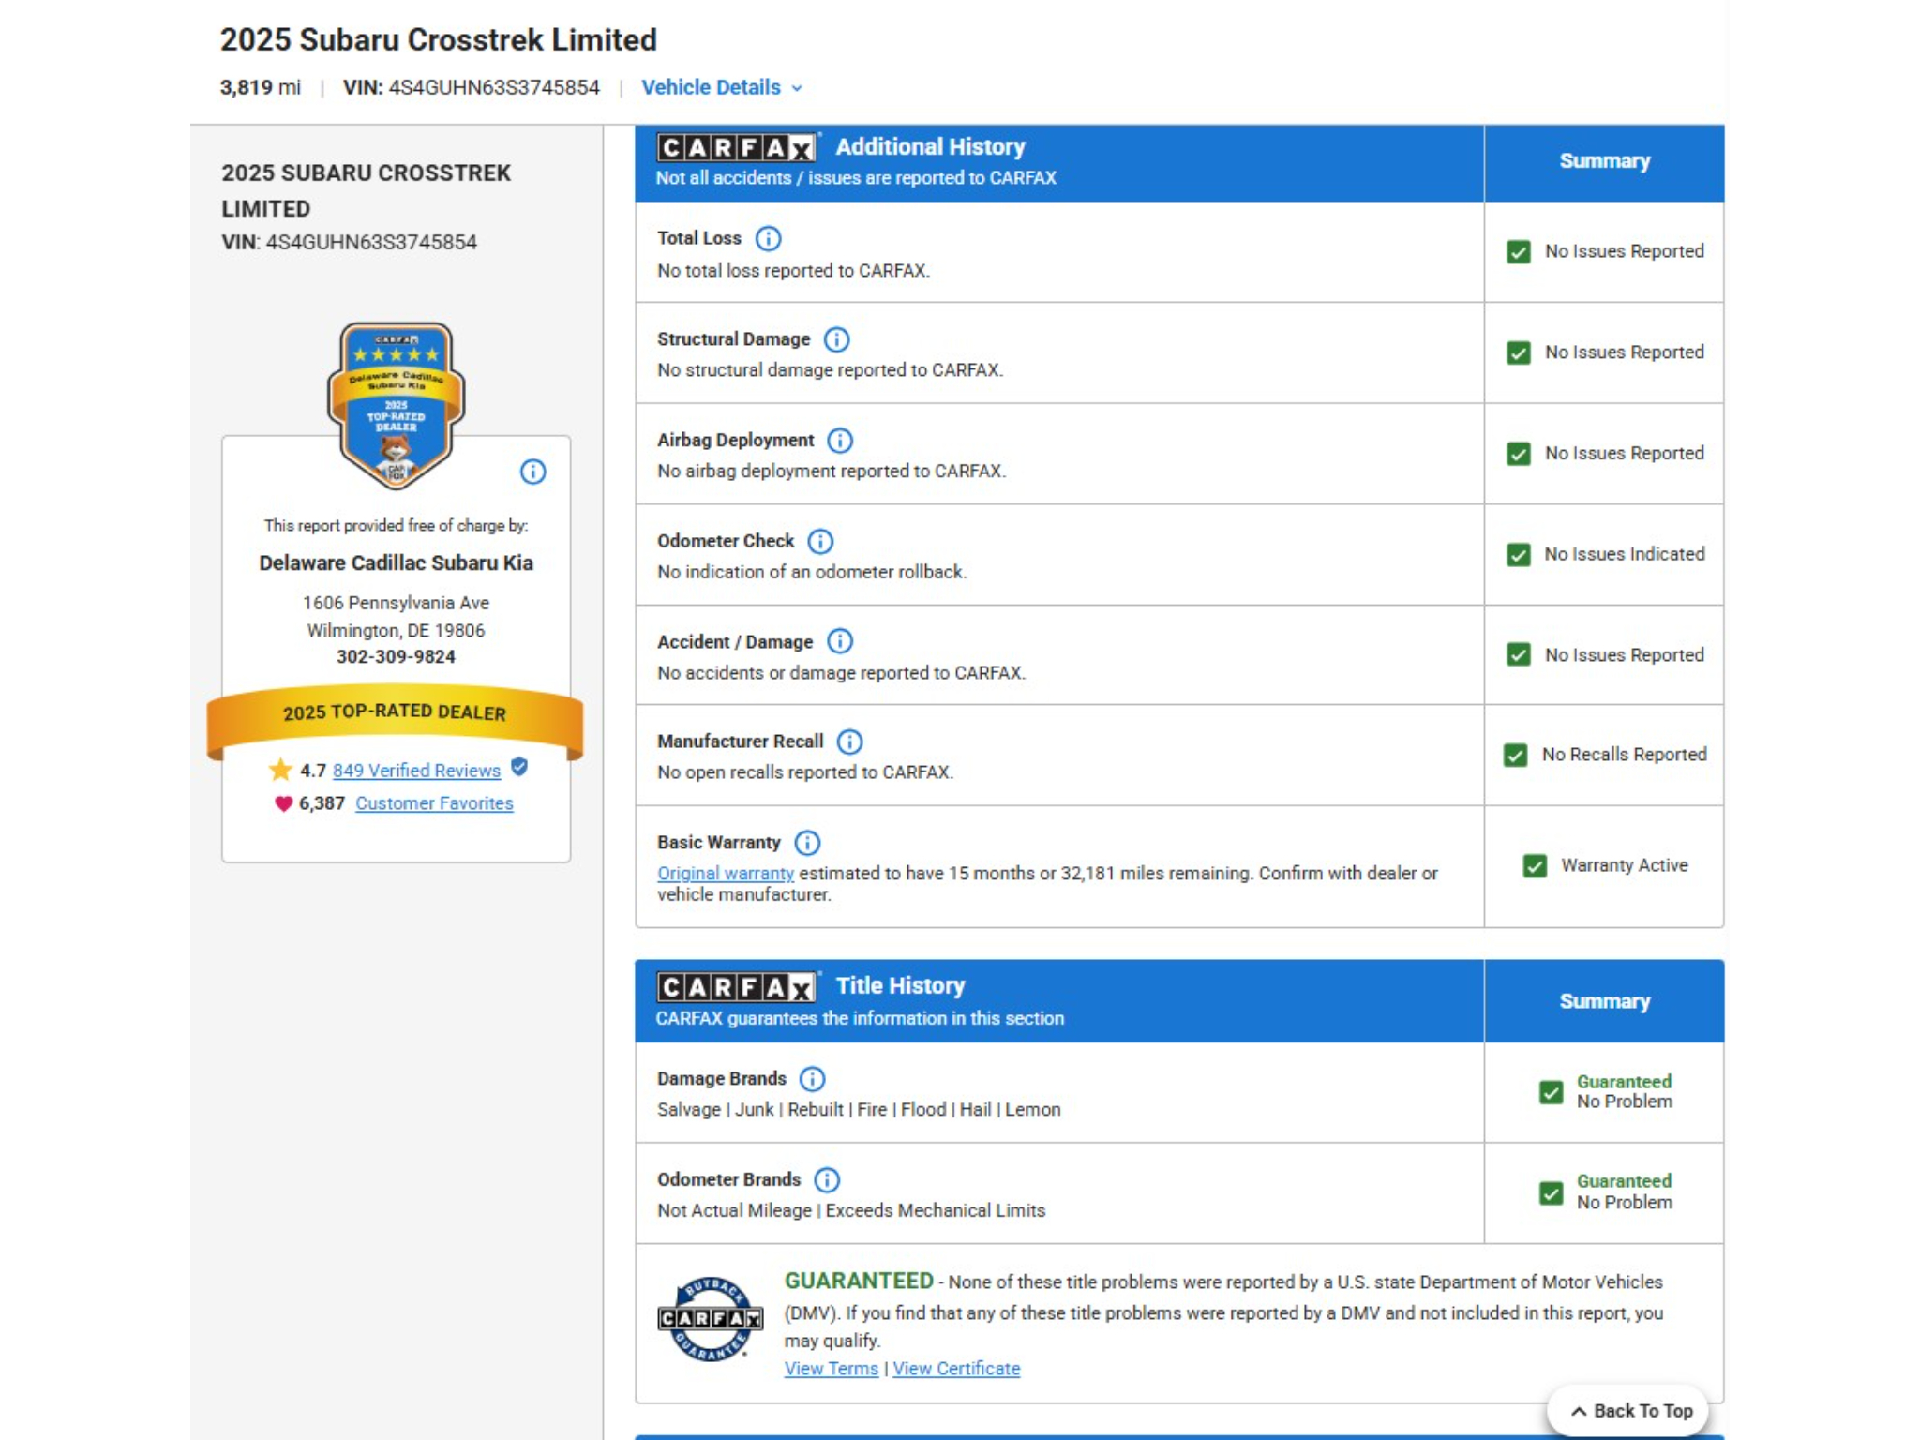Click the CARFAX Buyback Guarantee logo
Viewport: 1920px width, 1440px height.
[710, 1319]
